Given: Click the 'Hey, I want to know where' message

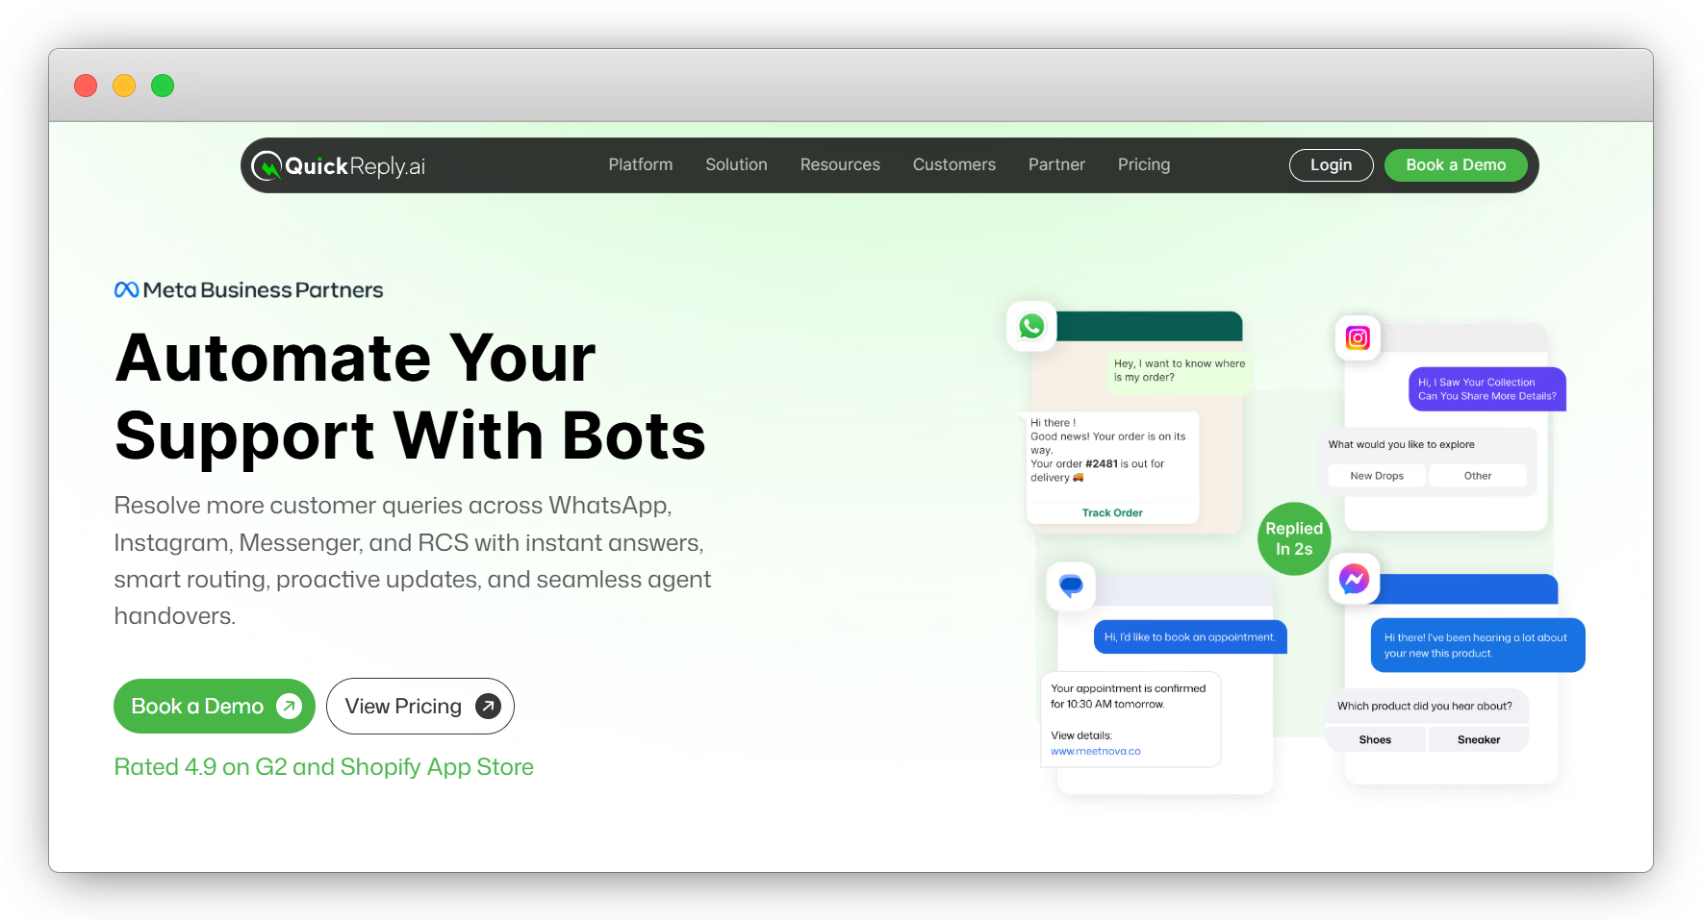Looking at the screenshot, I should click(x=1180, y=370).
